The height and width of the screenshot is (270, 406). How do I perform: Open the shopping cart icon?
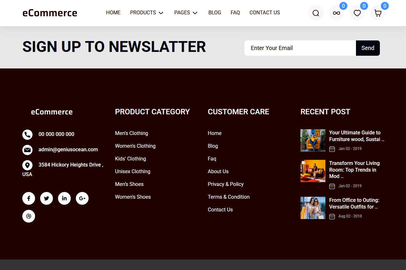click(378, 13)
